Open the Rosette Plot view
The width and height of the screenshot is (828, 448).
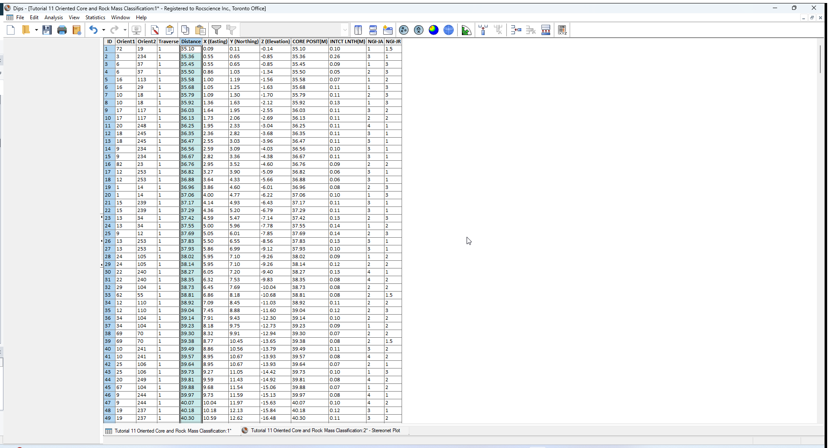(x=466, y=30)
